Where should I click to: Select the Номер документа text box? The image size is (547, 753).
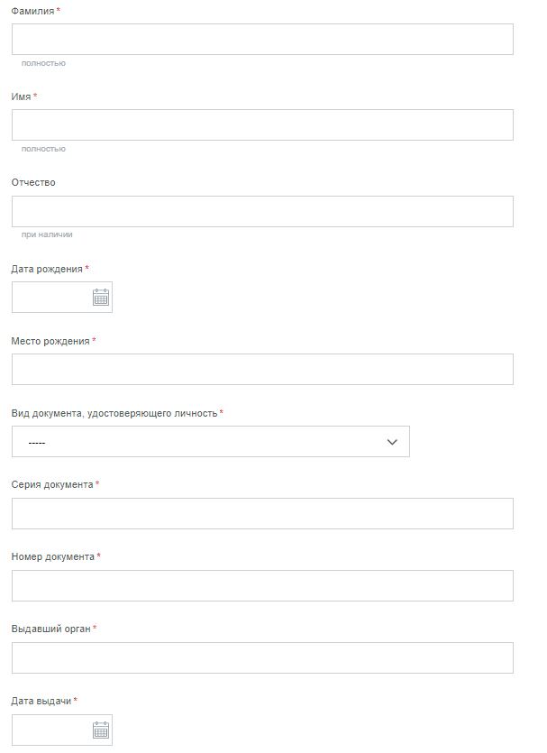coord(262,585)
